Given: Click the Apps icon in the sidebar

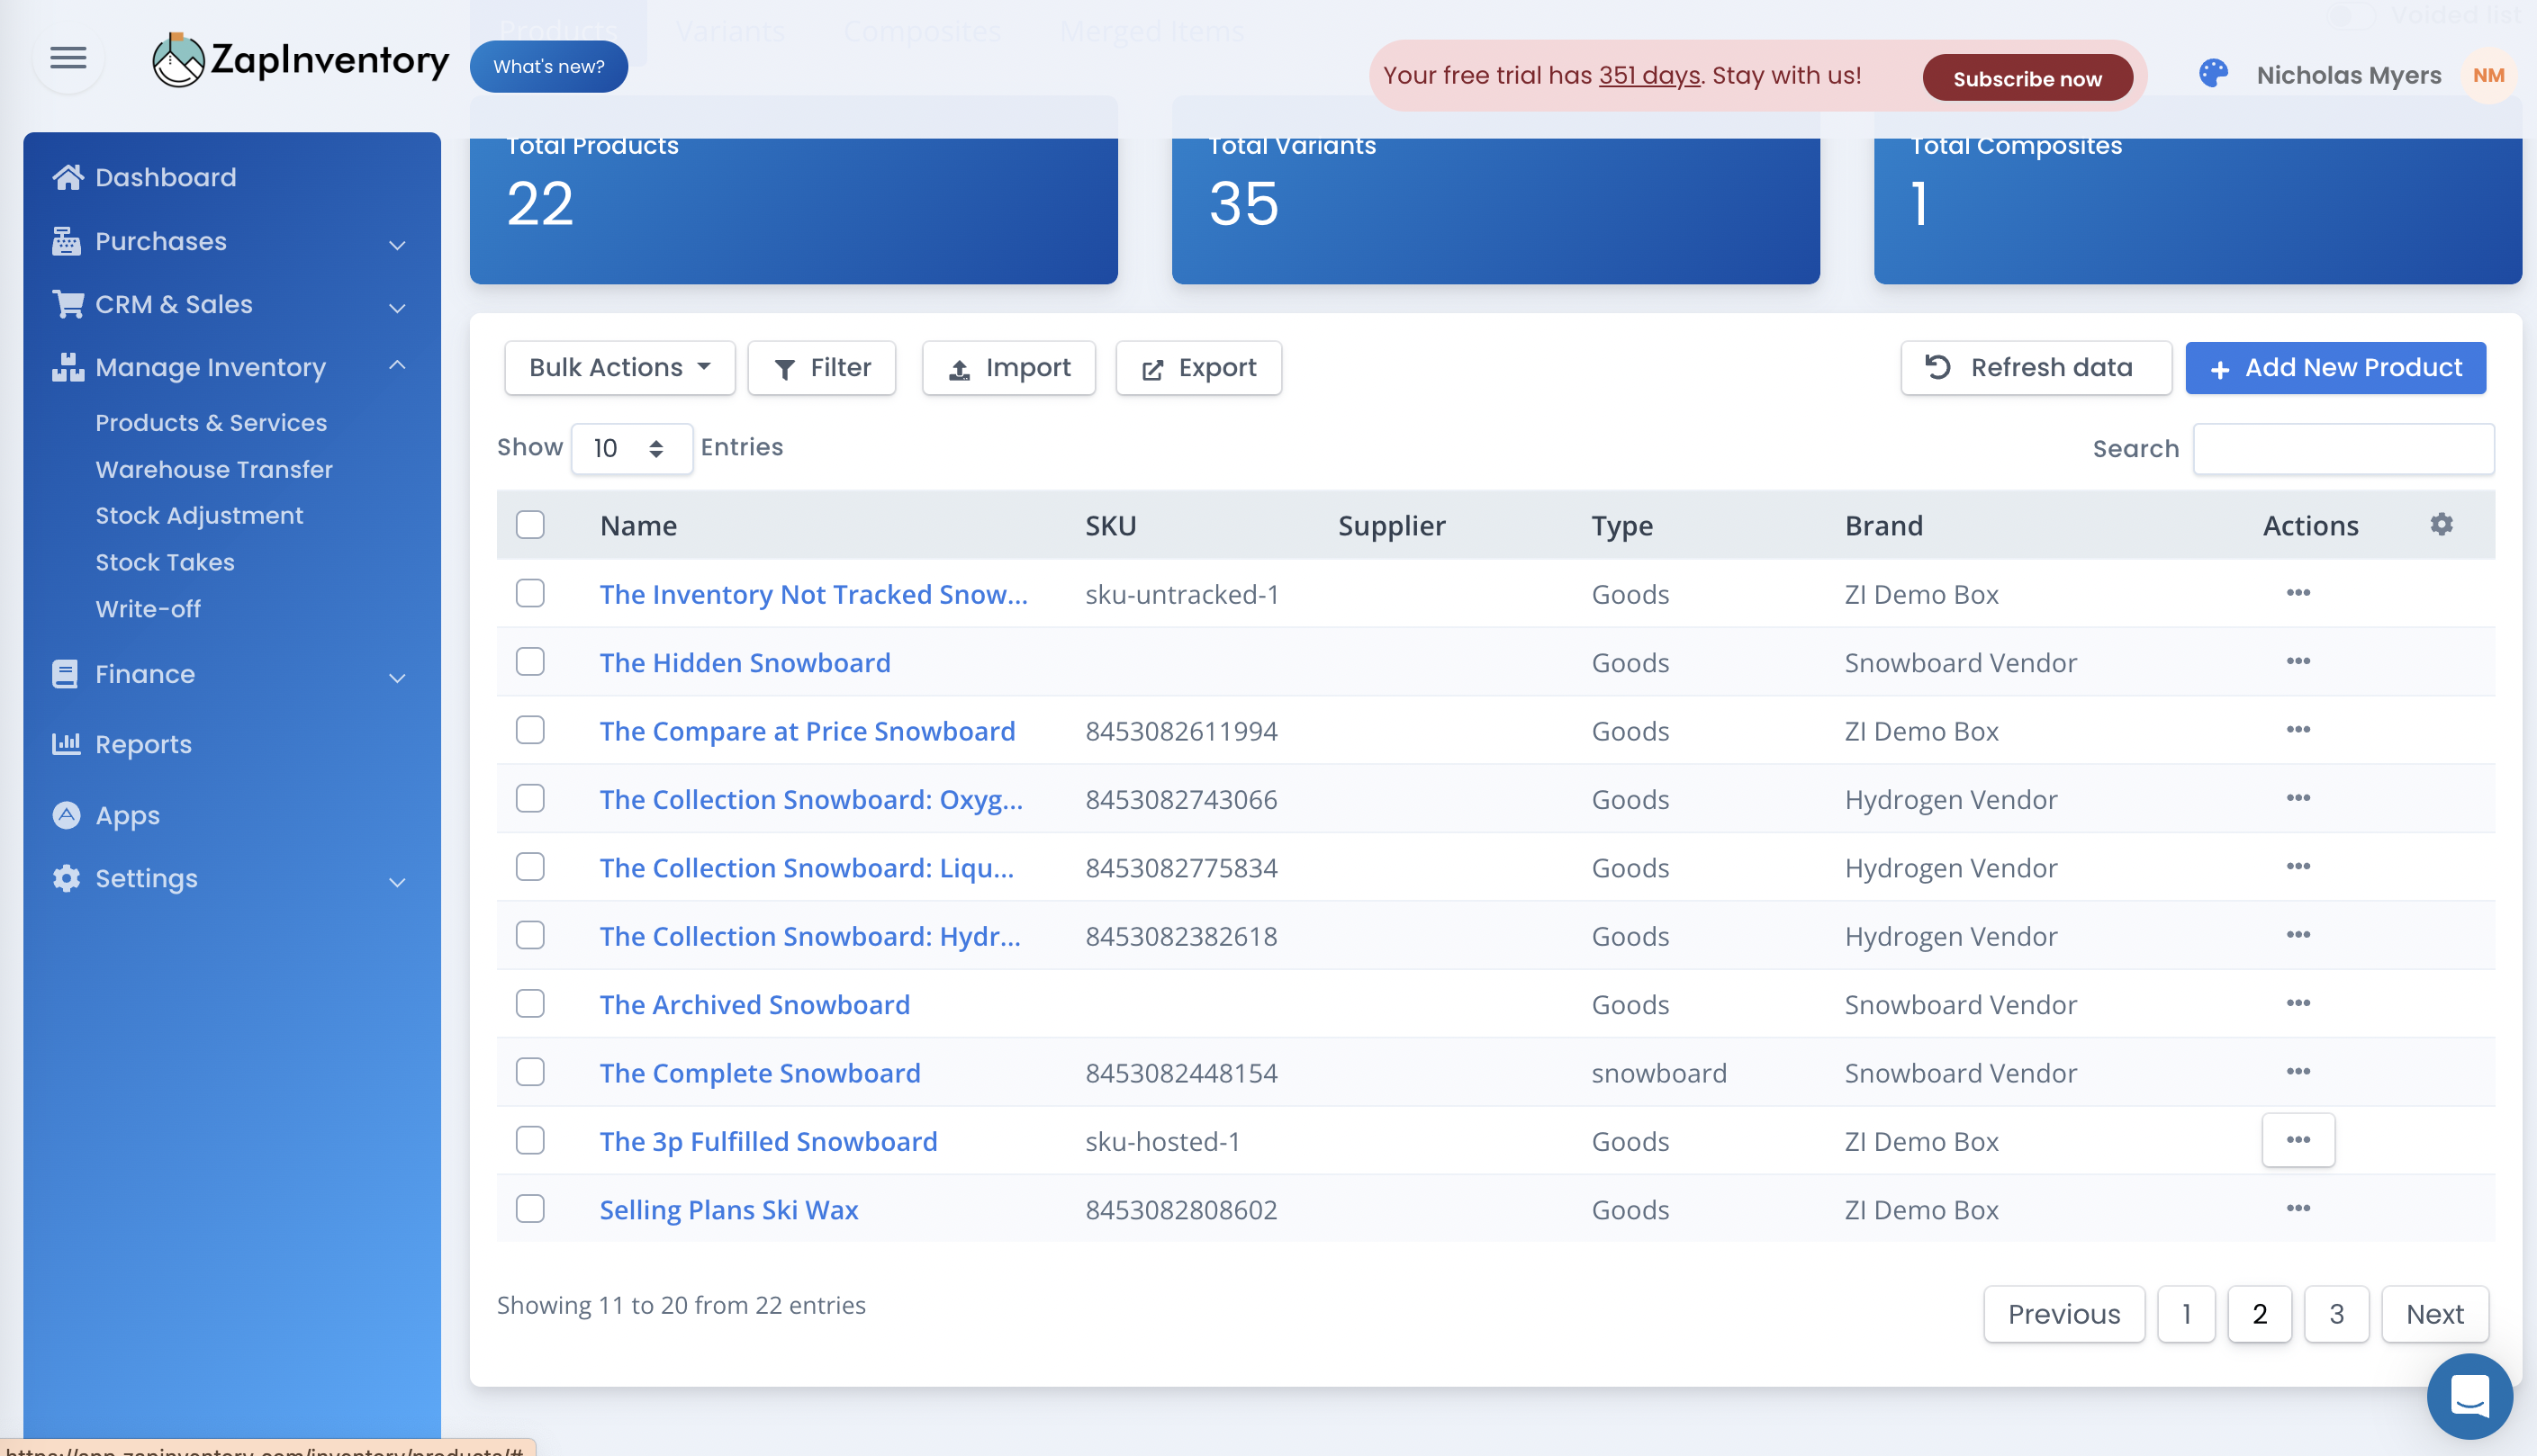Looking at the screenshot, I should click(66, 815).
